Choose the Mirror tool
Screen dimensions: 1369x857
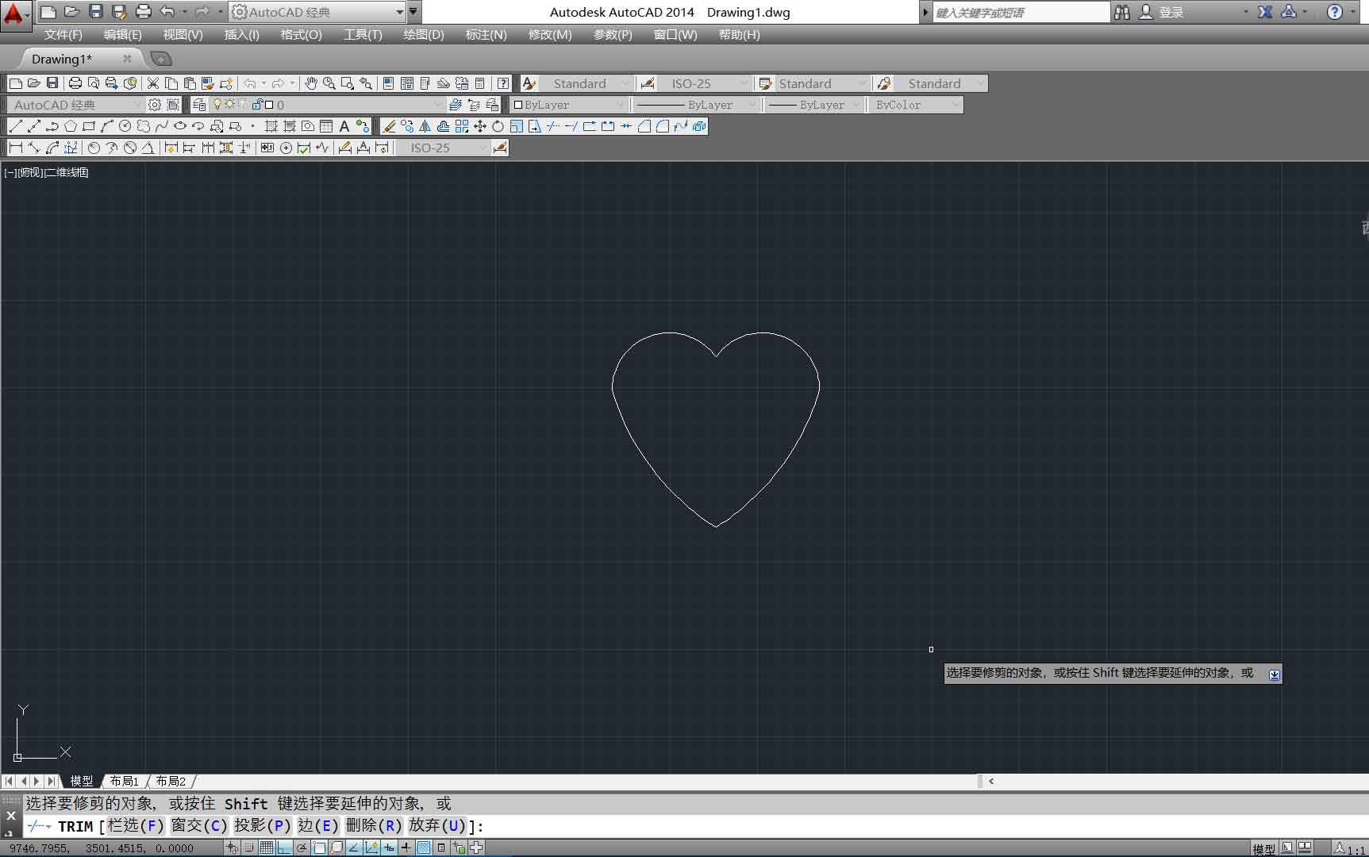point(425,126)
